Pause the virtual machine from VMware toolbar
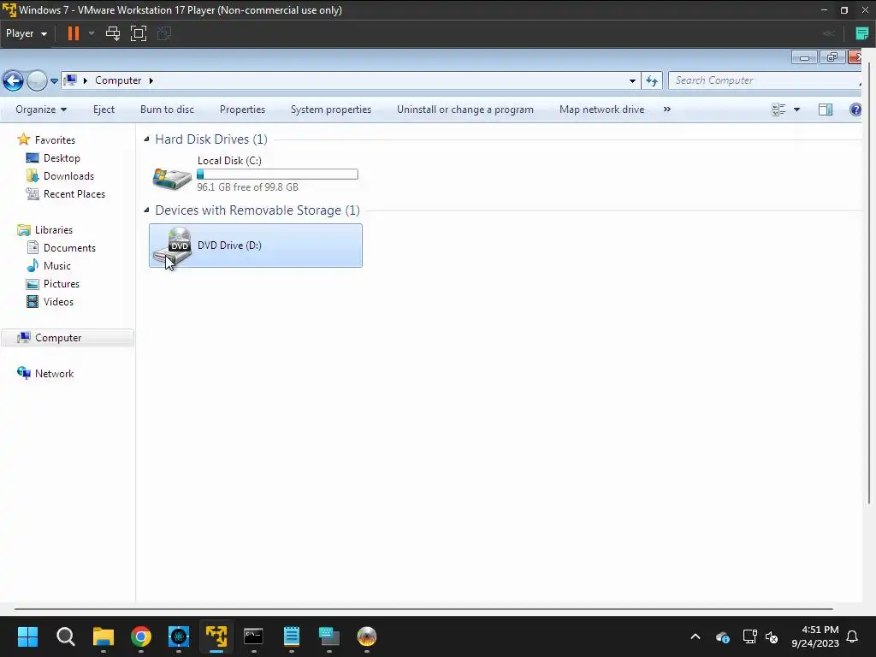This screenshot has width=876, height=657. [x=74, y=33]
